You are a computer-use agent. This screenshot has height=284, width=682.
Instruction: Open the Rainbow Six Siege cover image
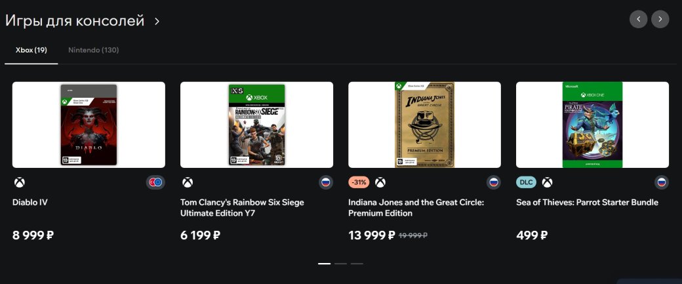click(x=256, y=125)
